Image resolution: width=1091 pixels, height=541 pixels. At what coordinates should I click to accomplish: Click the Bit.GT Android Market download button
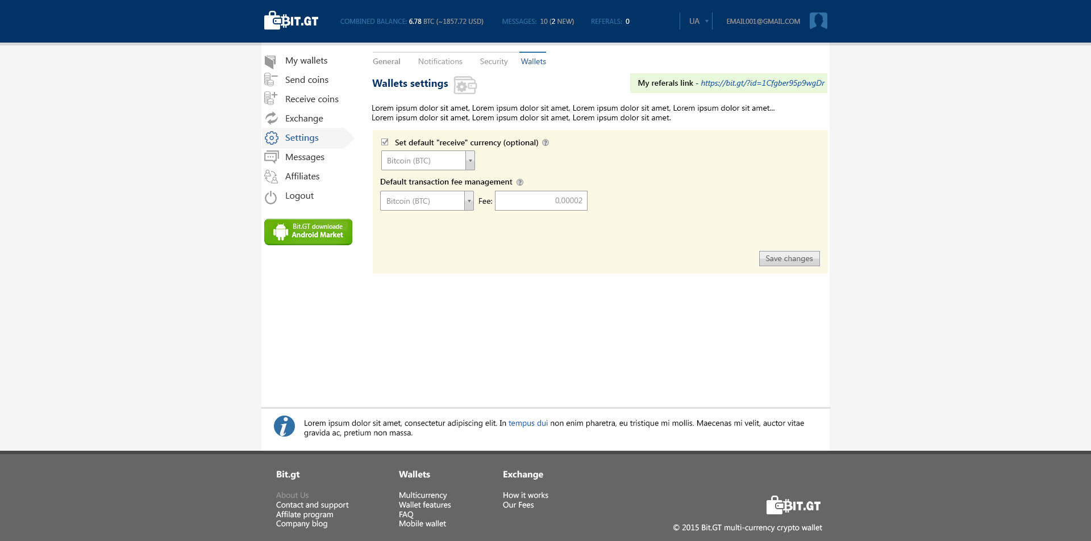pos(308,232)
